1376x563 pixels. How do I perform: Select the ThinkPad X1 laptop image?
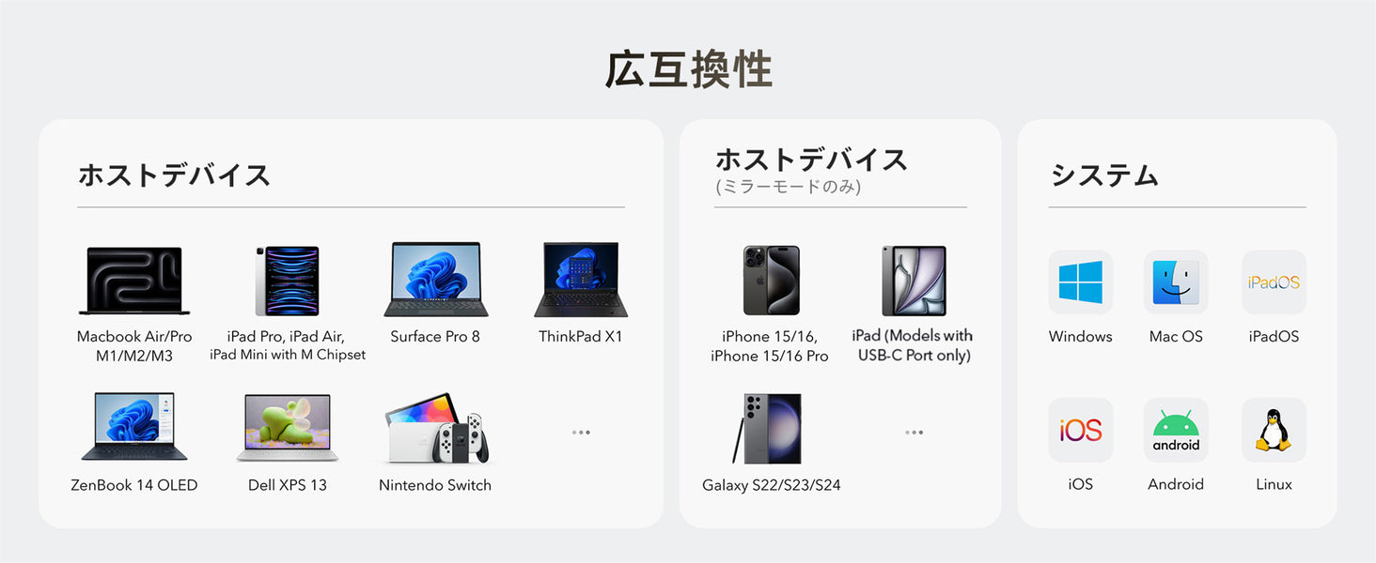click(581, 280)
